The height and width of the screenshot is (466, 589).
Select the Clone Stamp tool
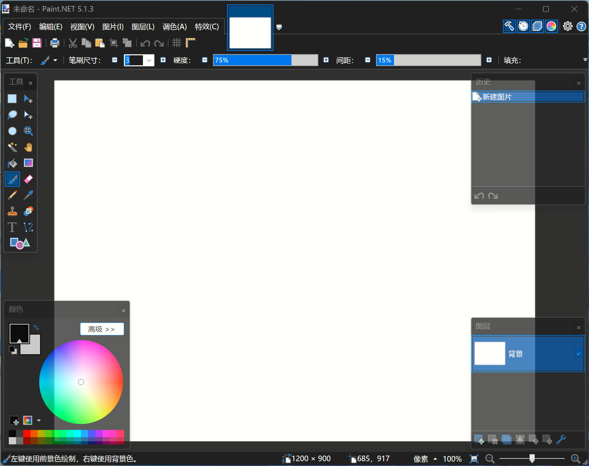coord(12,211)
